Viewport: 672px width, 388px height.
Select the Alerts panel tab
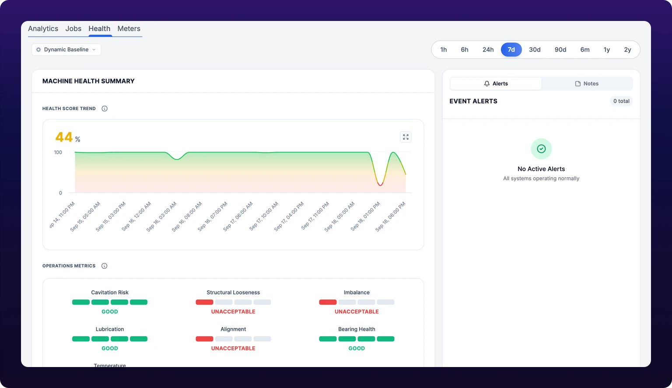[x=496, y=84]
